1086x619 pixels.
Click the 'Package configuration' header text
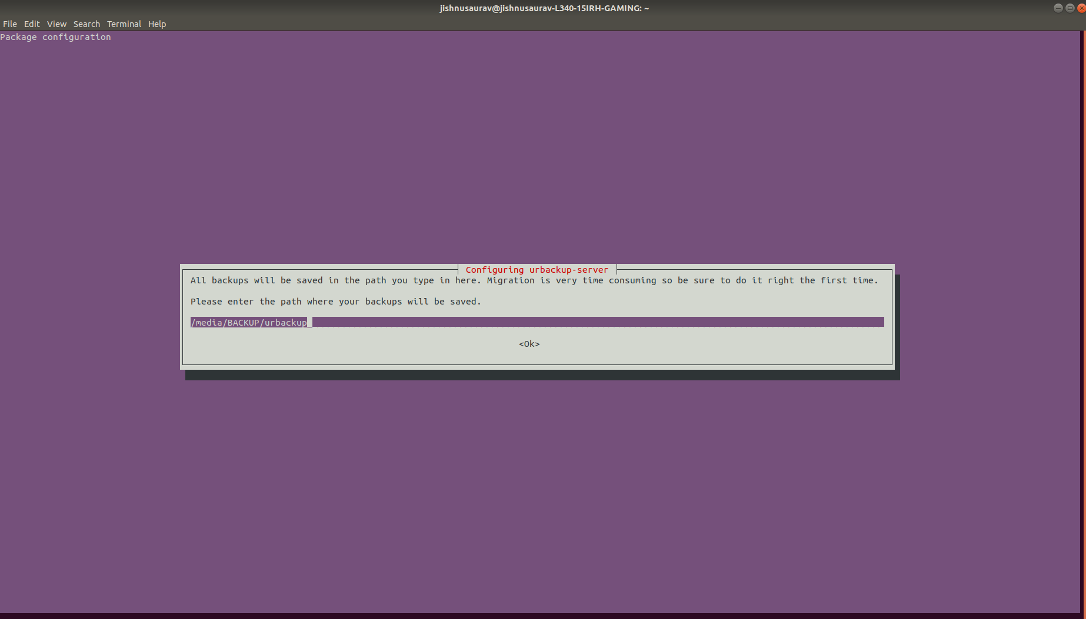pos(55,37)
